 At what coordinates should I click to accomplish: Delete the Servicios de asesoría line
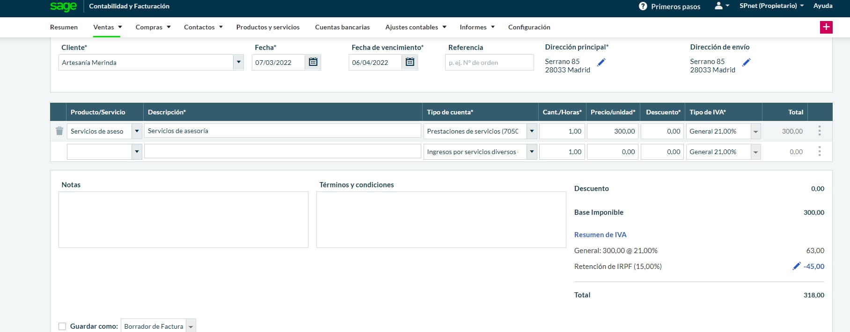click(59, 131)
